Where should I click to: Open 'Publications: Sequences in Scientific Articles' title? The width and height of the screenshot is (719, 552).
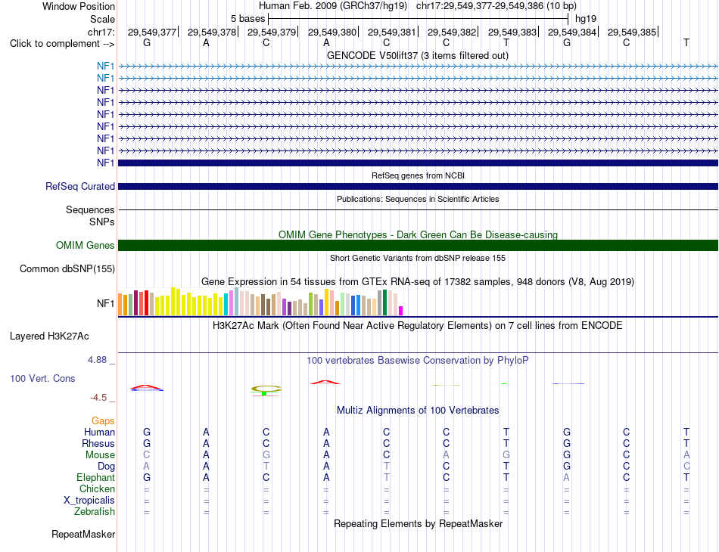click(x=418, y=199)
